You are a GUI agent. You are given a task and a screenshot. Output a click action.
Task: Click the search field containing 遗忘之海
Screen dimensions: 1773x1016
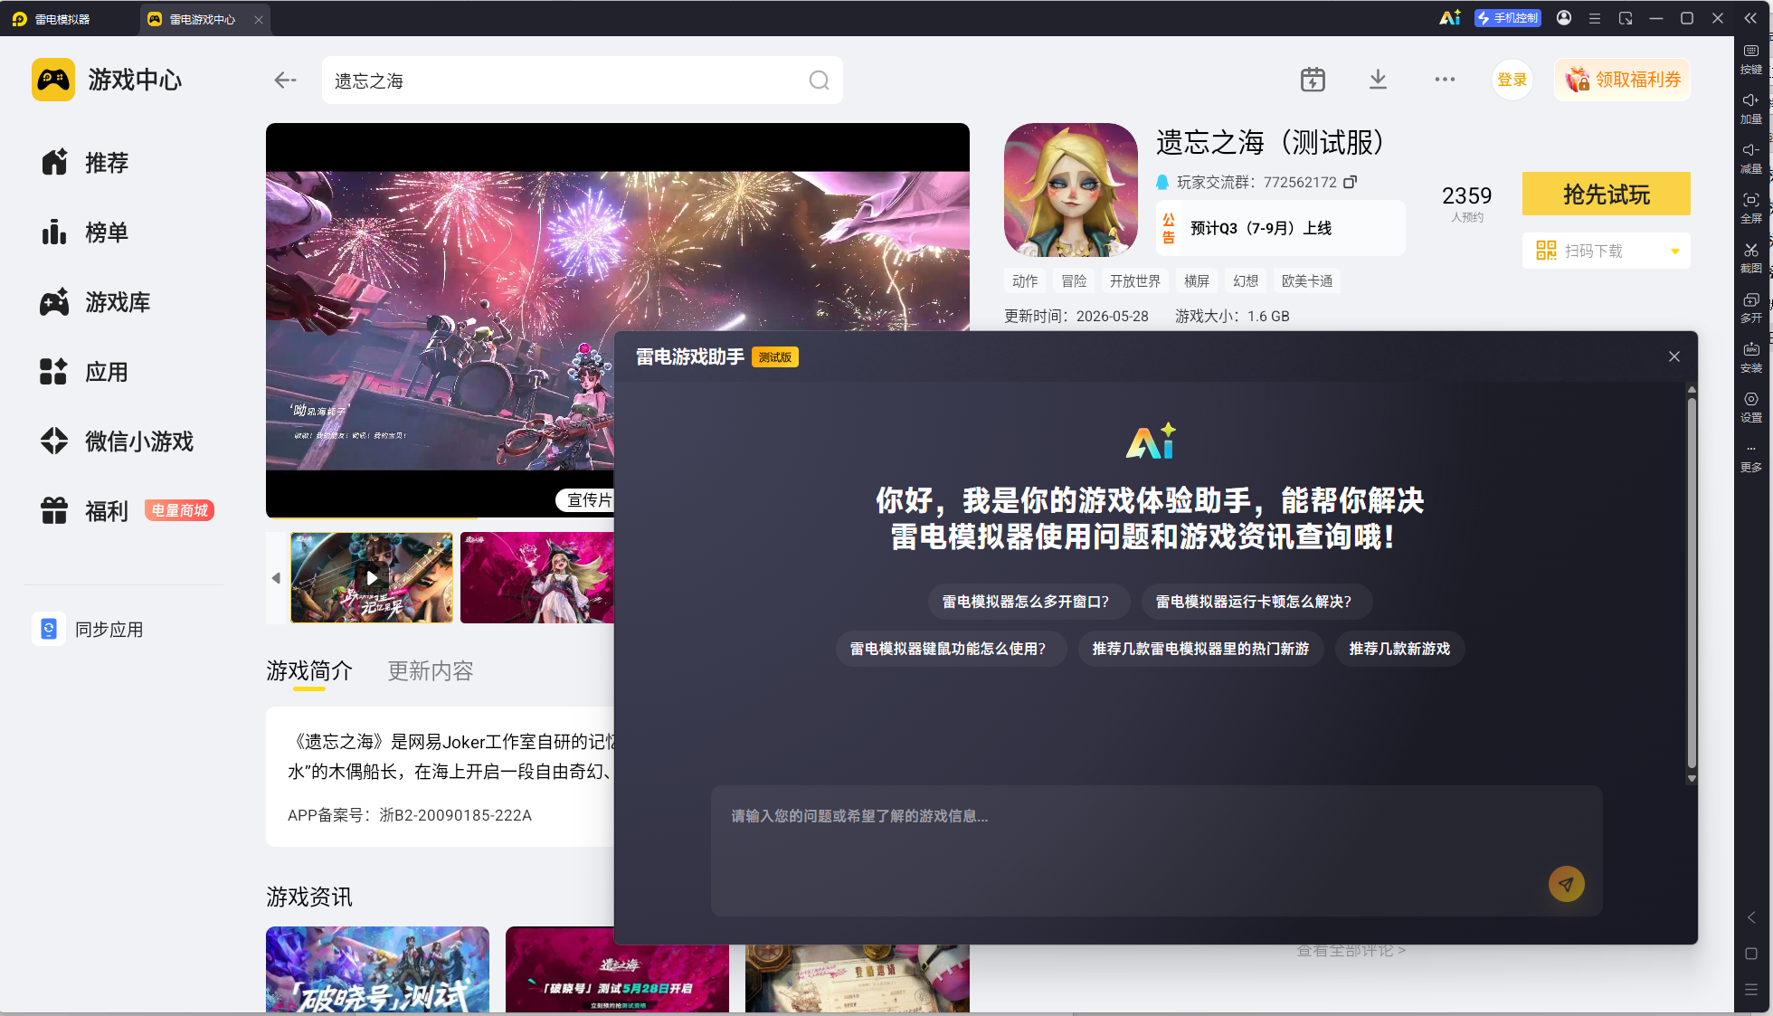(583, 81)
